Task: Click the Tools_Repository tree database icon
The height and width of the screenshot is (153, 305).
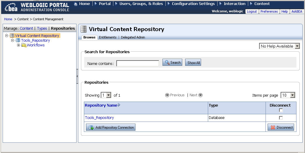Action: (x=18, y=40)
